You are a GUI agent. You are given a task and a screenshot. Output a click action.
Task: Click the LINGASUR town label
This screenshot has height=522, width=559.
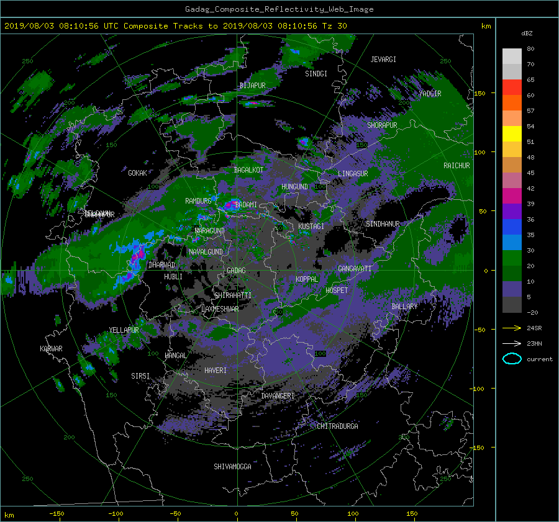(353, 174)
